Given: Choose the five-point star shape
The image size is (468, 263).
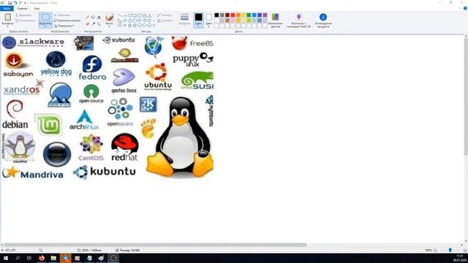Looking at the screenshot, I should pyautogui.click(x=130, y=26).
